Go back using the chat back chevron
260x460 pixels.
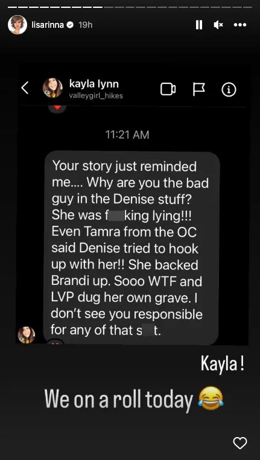[25, 88]
